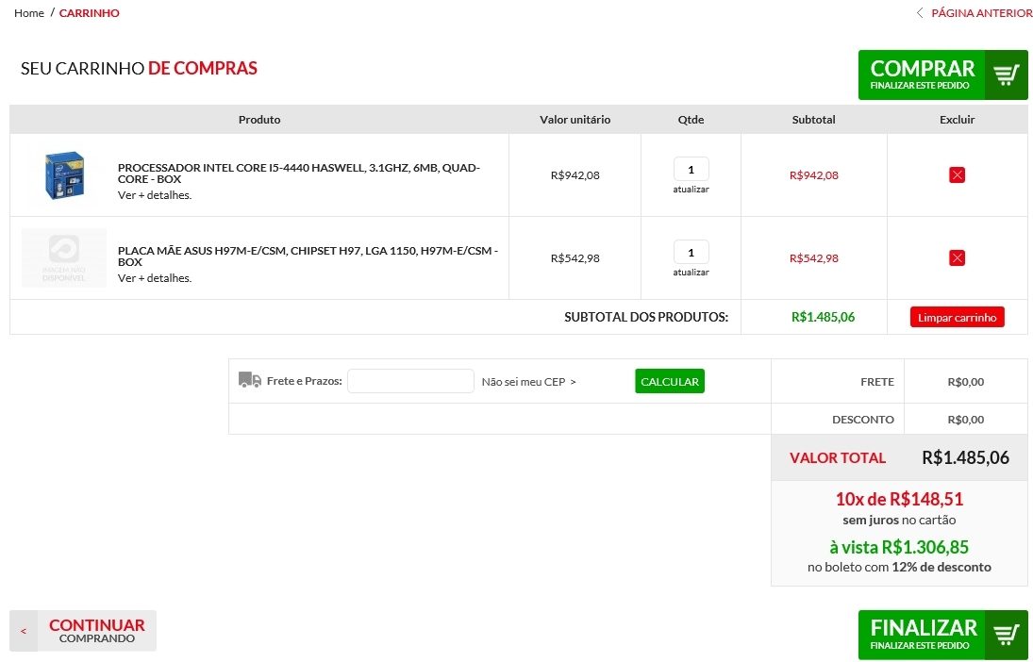The width and height of the screenshot is (1033, 662).
Task: Open the unavailable image placeholder for ASUS board
Action: point(64,257)
